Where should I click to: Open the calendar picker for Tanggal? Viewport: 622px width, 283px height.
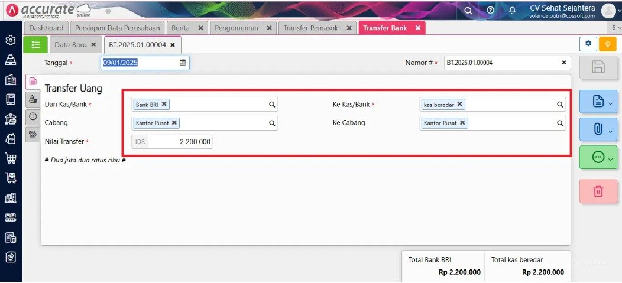[183, 63]
